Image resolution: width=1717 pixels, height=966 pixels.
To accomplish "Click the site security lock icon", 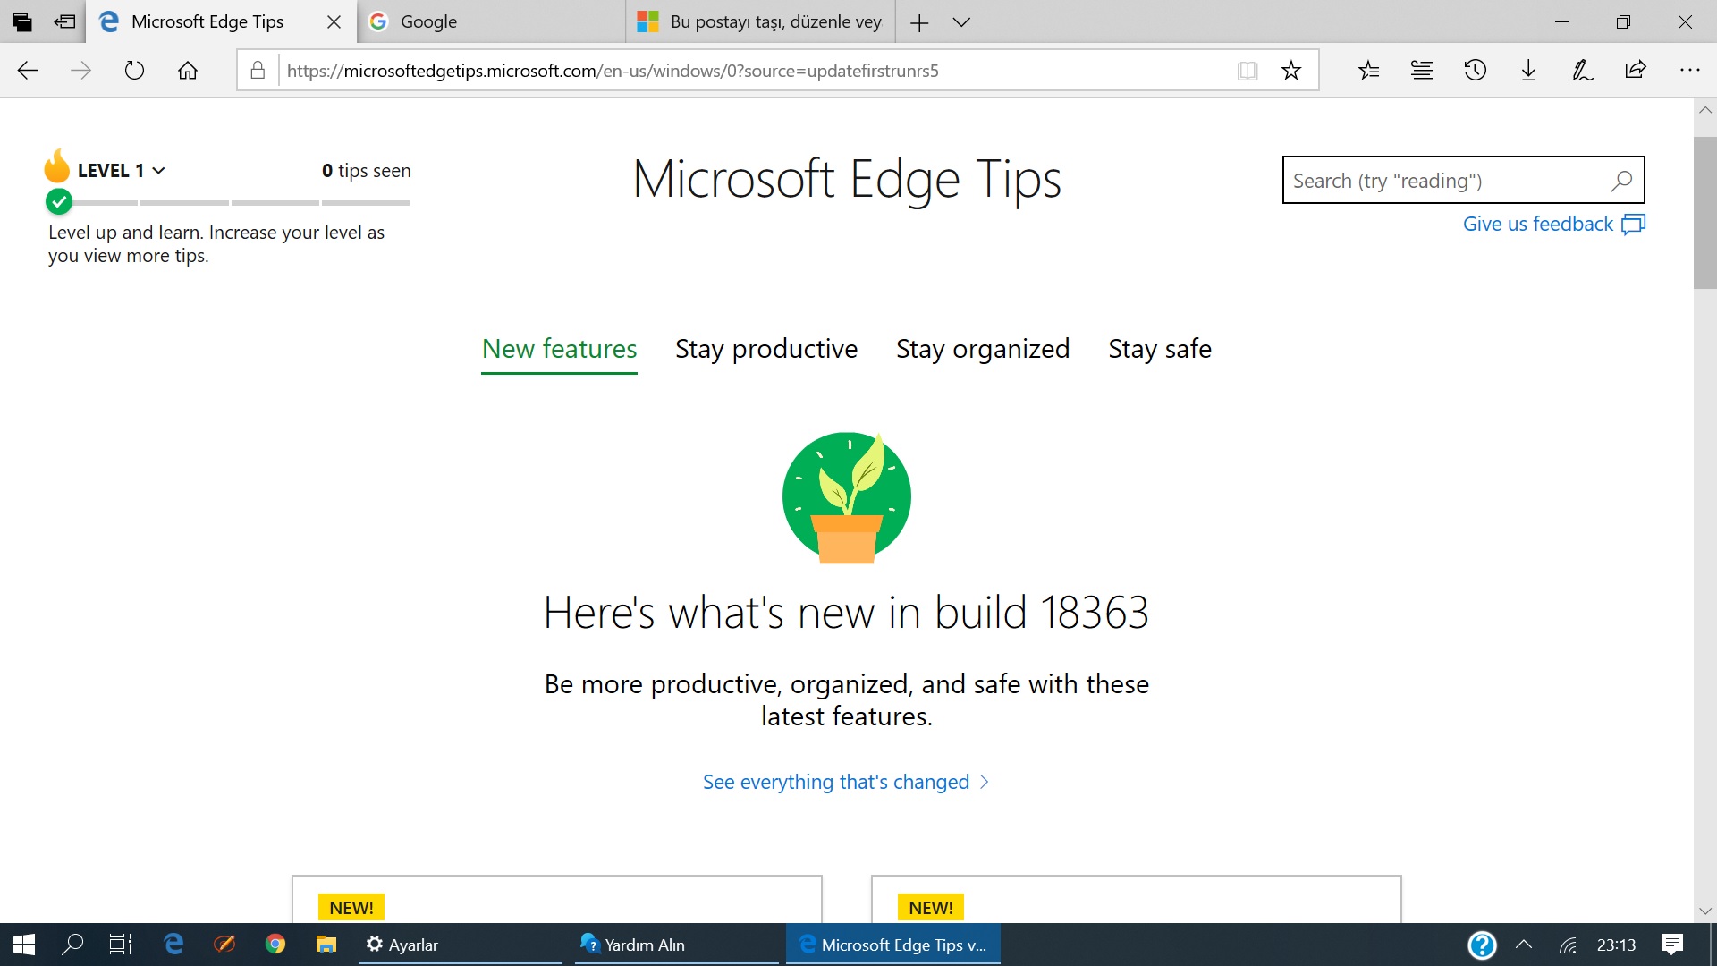I will [x=258, y=71].
